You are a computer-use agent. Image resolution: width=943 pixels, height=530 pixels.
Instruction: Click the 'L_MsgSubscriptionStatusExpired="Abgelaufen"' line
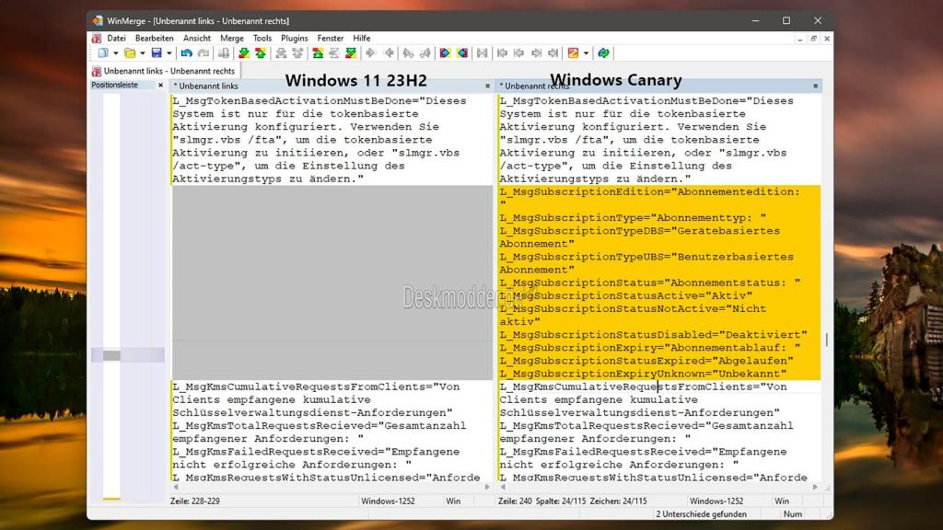click(x=646, y=361)
